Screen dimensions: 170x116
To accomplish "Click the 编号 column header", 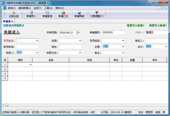I will pos(20,60).
